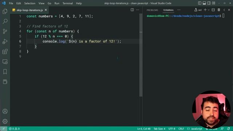Open the File menu
The image size is (233, 131).
(x=11, y=3)
